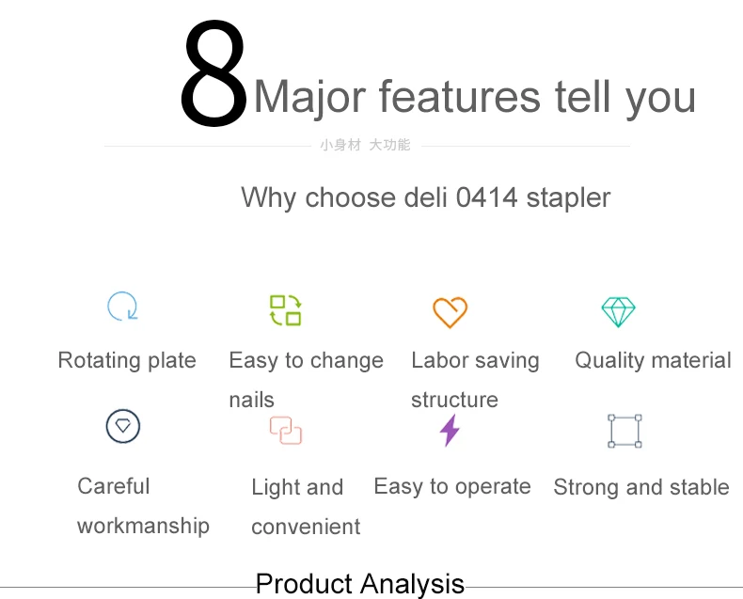
Task: Click Why choose deli 0414 stapler text
Action: pyautogui.click(x=425, y=197)
